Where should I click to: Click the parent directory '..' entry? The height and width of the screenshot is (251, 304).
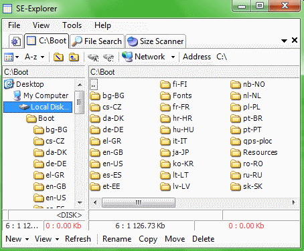[x=94, y=84]
